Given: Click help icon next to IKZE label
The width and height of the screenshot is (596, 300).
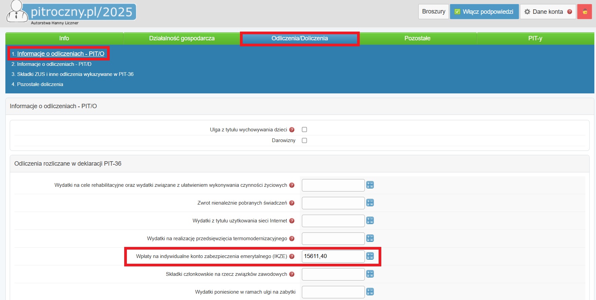Looking at the screenshot, I should pyautogui.click(x=292, y=256).
